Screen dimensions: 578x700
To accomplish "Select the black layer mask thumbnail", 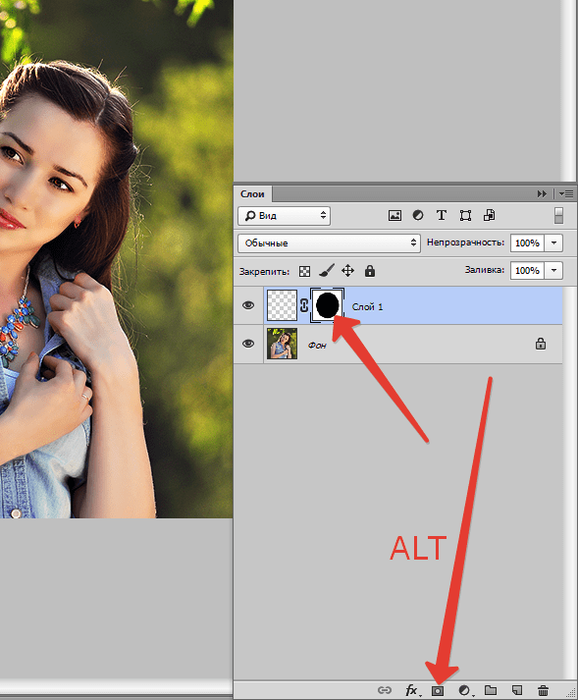I will (x=327, y=305).
